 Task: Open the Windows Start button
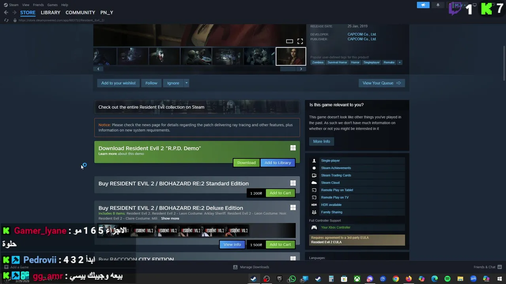tap(499, 279)
